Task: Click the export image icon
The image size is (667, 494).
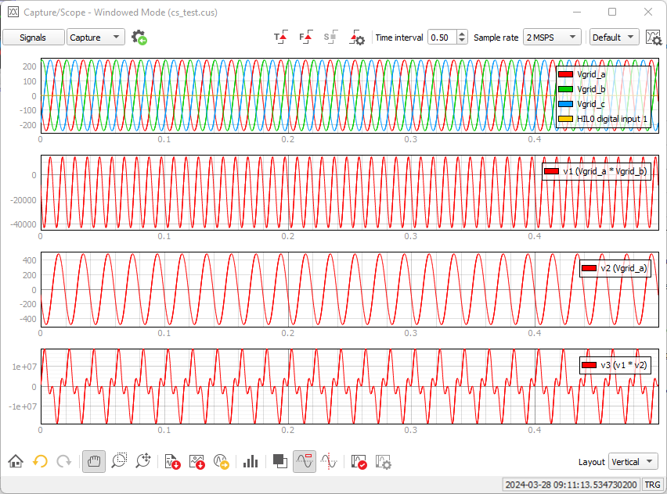Action: (197, 462)
